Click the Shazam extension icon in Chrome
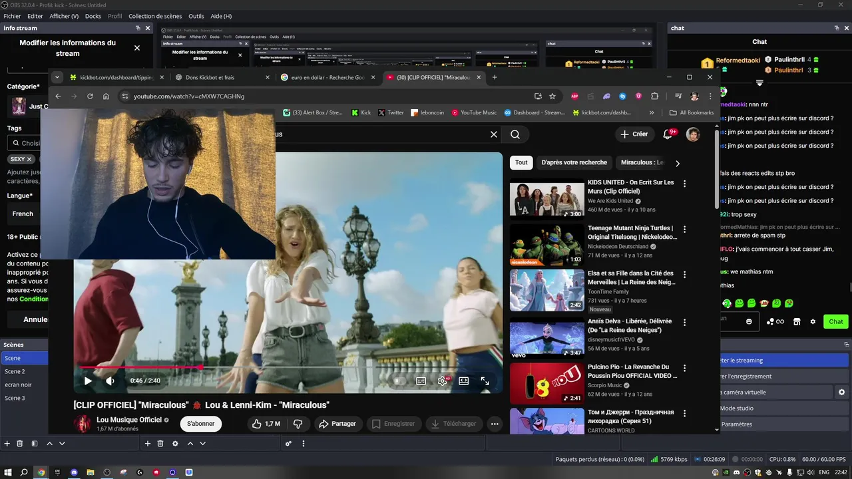Screen dimensions: 852x479 pyautogui.click(x=622, y=96)
